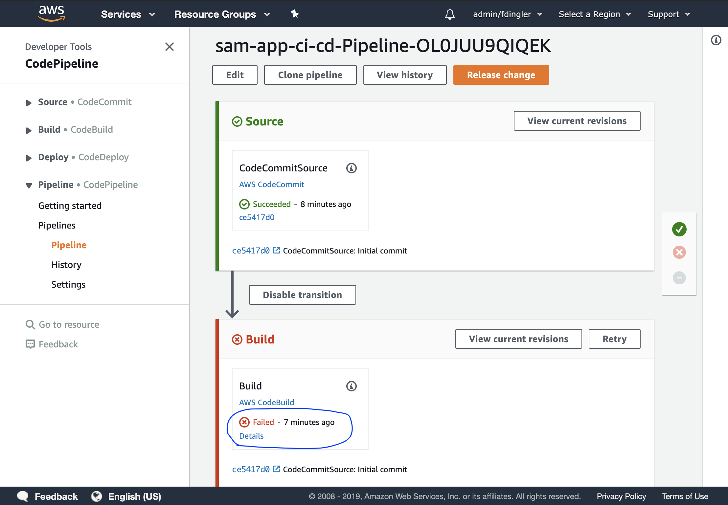Open ce5417d0 commit link below Source card
The width and height of the screenshot is (728, 505).
pyautogui.click(x=251, y=251)
